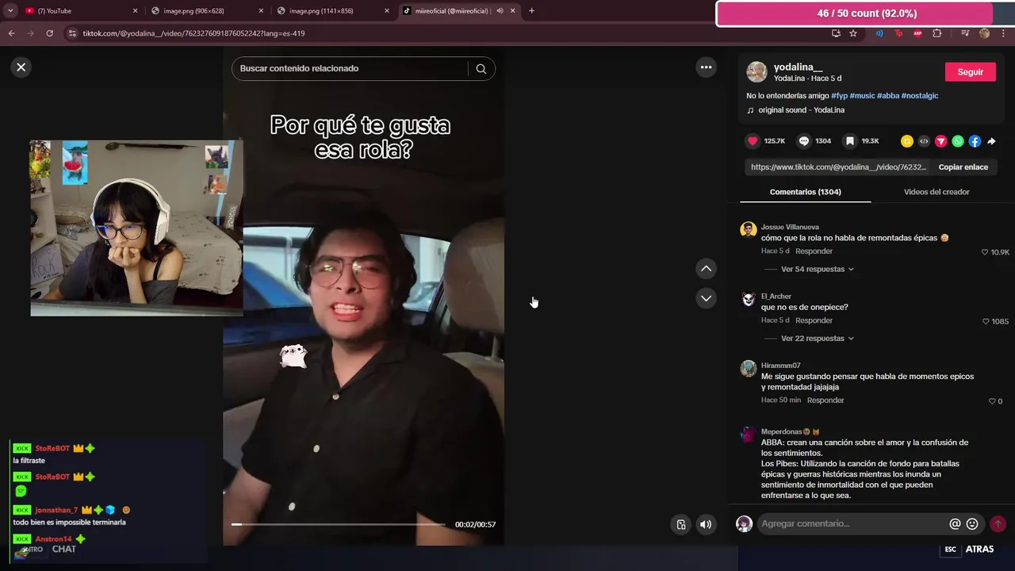Save video with the bookmark icon
The width and height of the screenshot is (1015, 571).
point(849,141)
